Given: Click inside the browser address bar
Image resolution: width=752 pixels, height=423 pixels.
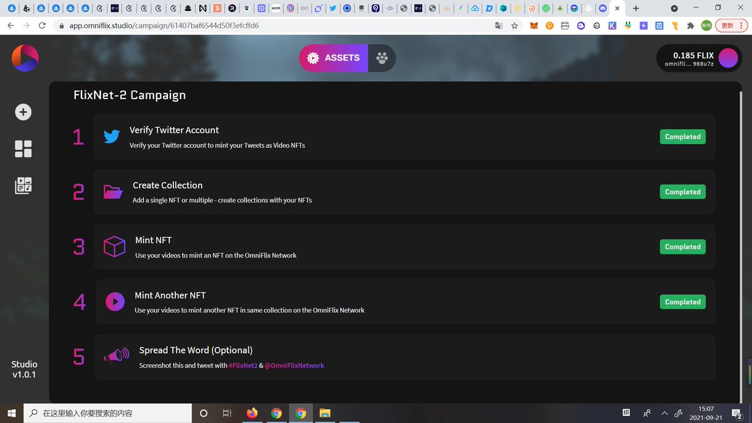Looking at the screenshot, I should point(188,26).
